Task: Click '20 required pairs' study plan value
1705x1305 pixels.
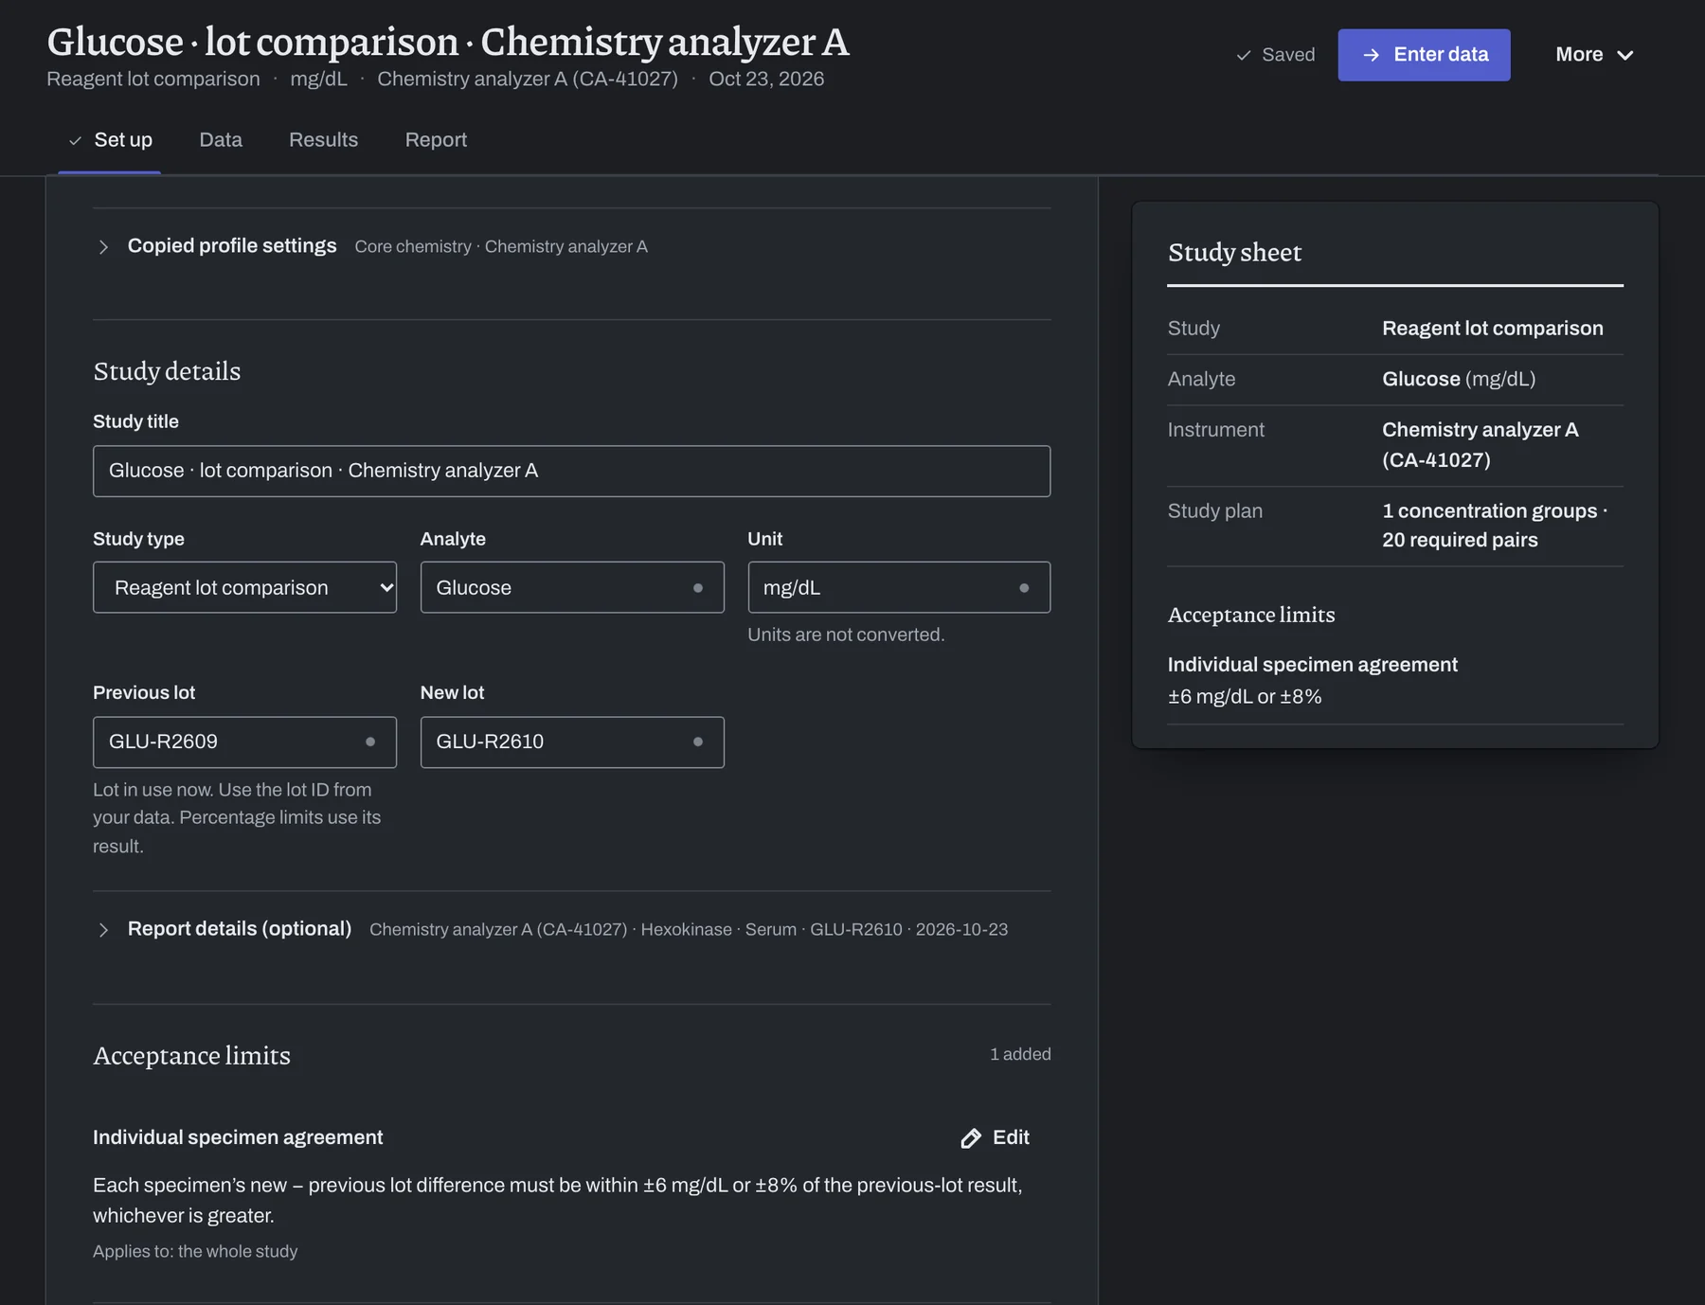Action: click(1460, 540)
